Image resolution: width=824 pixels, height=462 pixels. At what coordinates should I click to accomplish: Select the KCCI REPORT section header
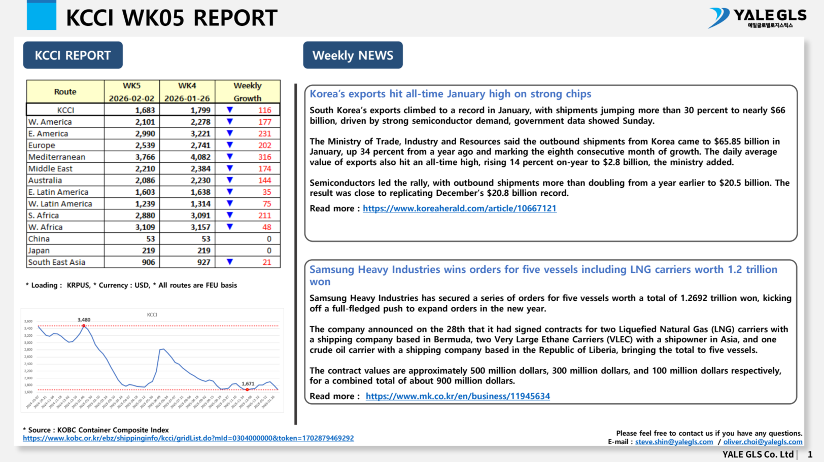[x=73, y=55]
